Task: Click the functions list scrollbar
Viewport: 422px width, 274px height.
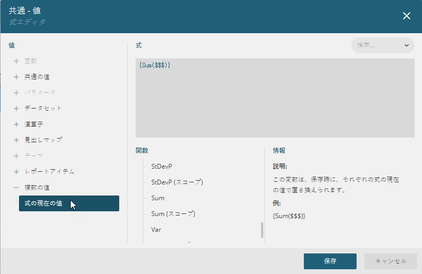Action: click(262, 230)
